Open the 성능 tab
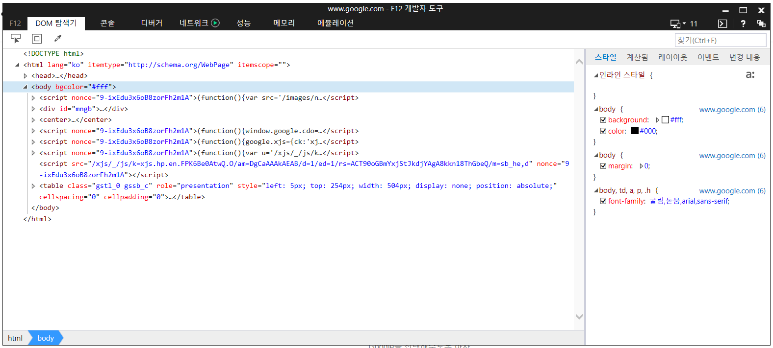This screenshot has width=773, height=348. [x=244, y=23]
